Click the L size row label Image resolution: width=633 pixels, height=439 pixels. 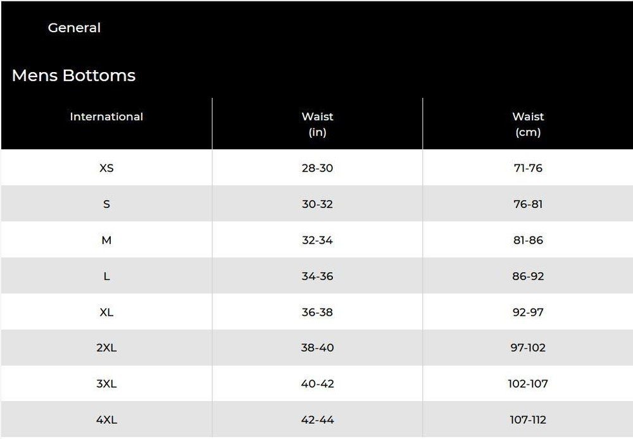pyautogui.click(x=106, y=276)
